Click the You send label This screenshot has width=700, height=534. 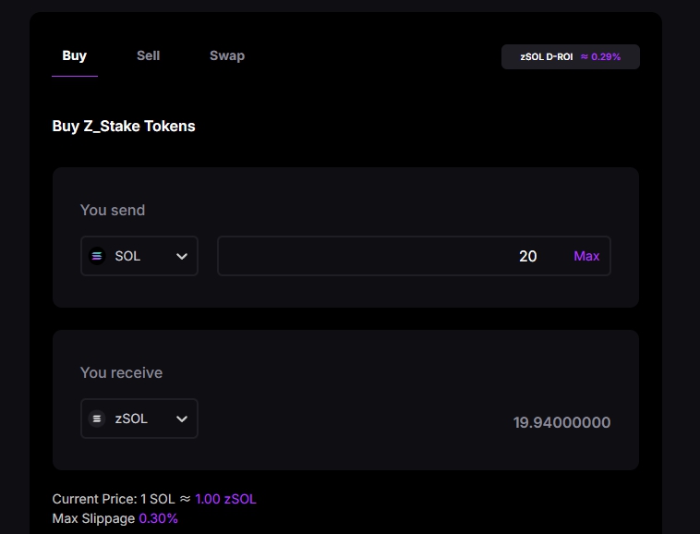click(x=113, y=210)
